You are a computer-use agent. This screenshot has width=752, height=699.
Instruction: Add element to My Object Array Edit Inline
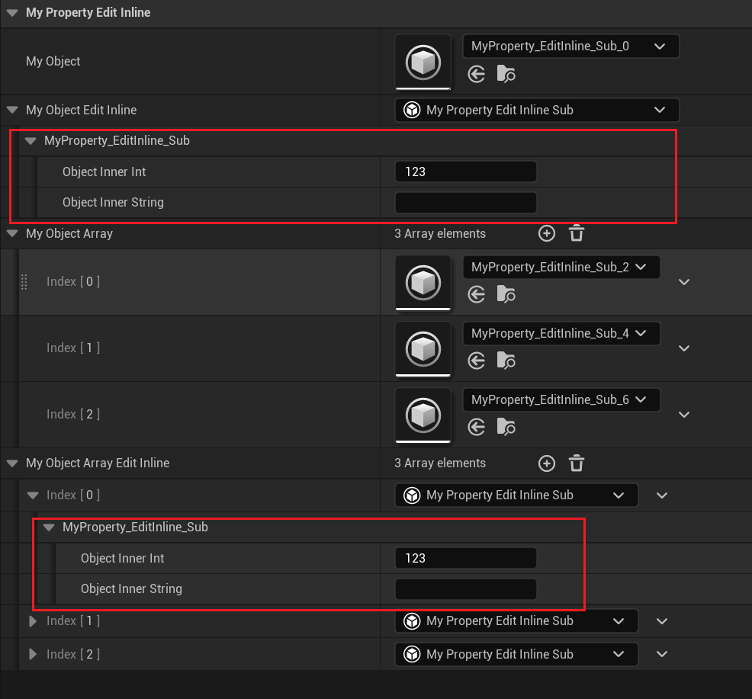point(547,463)
